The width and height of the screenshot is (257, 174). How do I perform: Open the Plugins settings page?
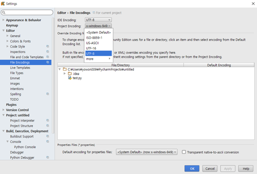coord(11,104)
